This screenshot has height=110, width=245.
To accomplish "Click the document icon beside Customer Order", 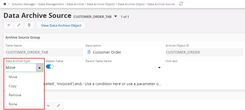I will (89, 52).
